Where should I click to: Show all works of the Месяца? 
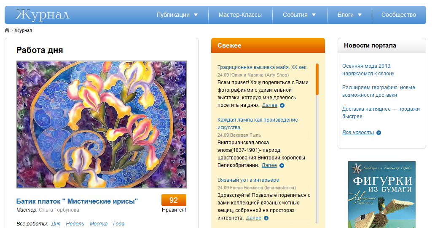pos(99,223)
